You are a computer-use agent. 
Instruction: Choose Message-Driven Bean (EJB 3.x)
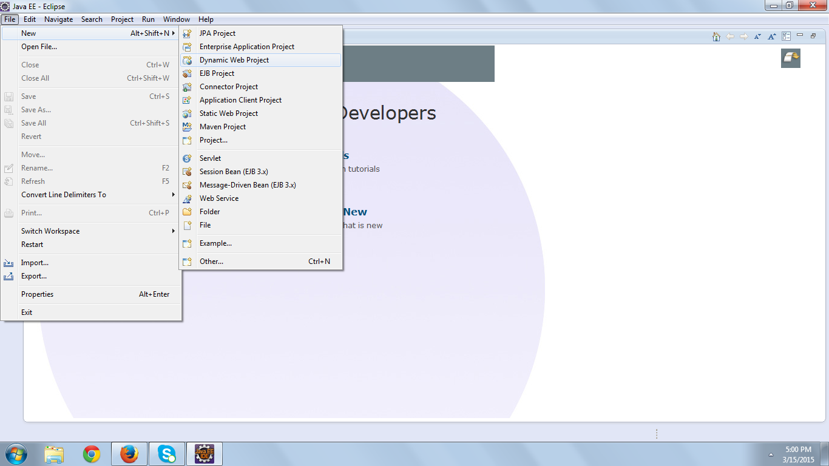pos(261,185)
